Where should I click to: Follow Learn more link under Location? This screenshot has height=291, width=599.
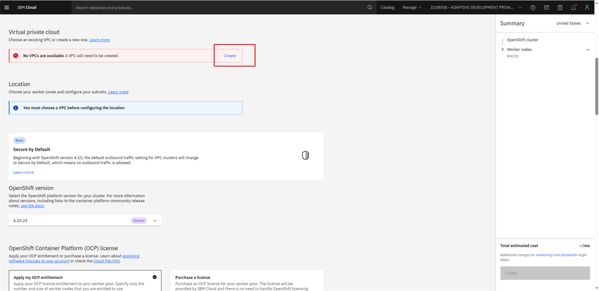tap(118, 92)
